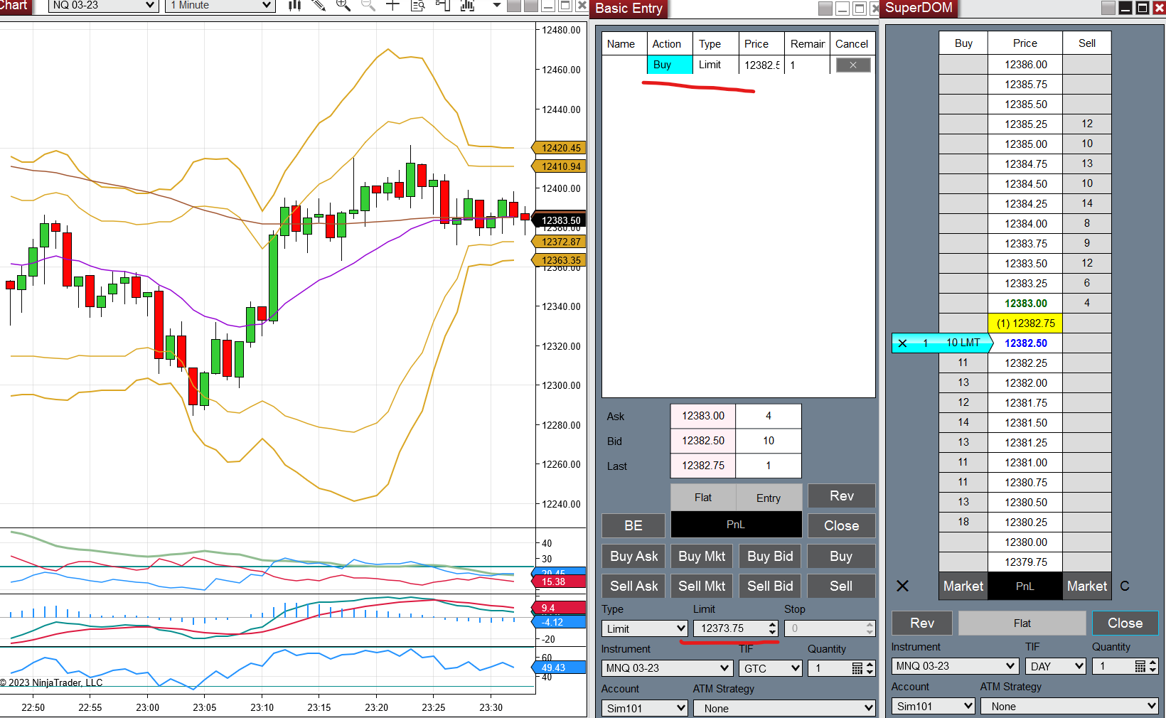Click the C icon beside SuperDOM sell Market

[x=1125, y=586]
